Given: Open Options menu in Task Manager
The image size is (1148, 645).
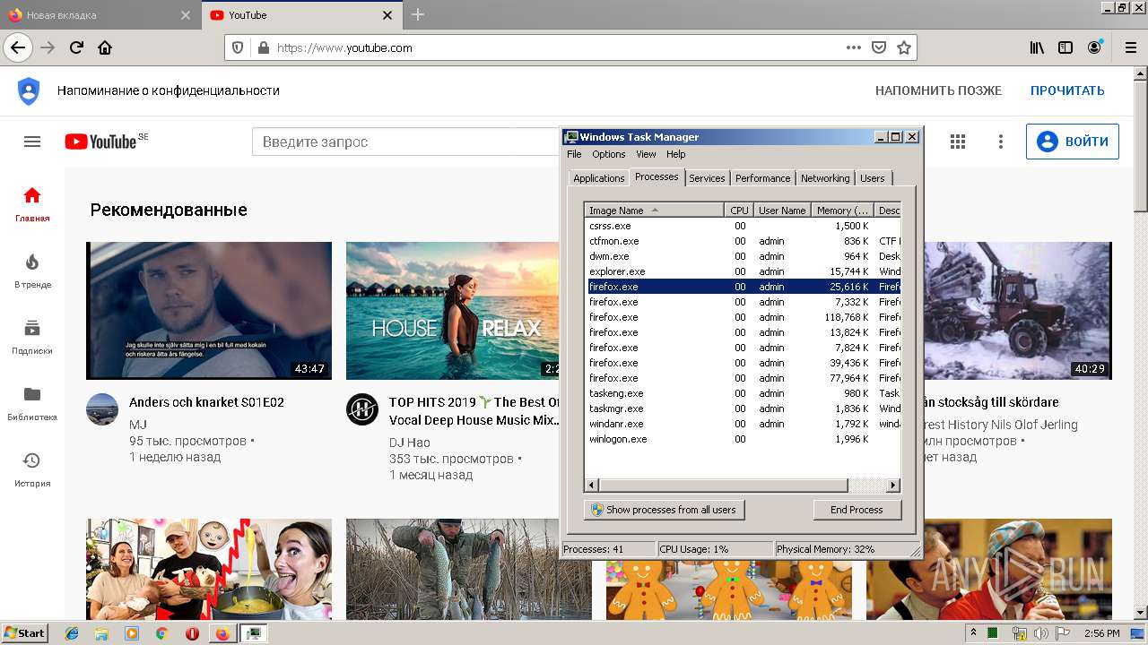Looking at the screenshot, I should pos(609,154).
